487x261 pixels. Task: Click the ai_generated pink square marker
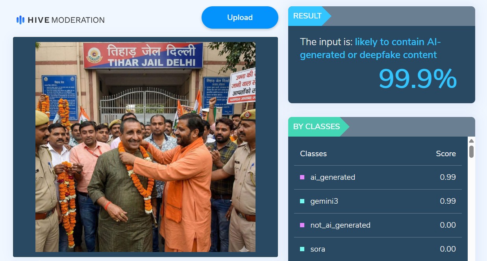coord(302,177)
